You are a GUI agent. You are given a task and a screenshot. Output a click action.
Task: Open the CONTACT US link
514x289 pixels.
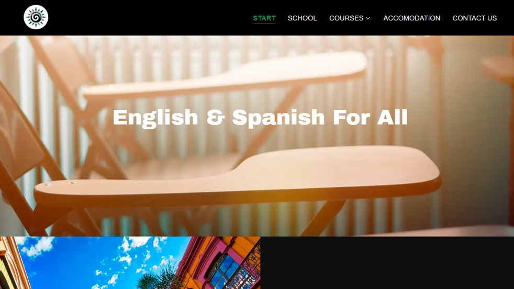point(474,18)
